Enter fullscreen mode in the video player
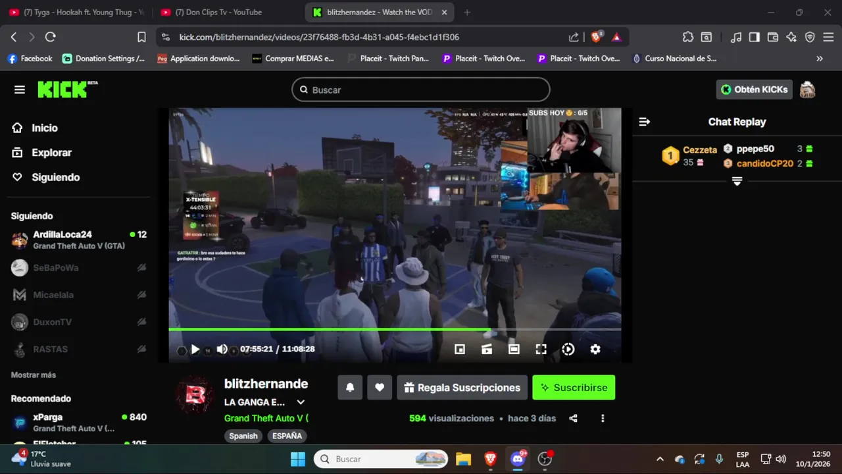The width and height of the screenshot is (842, 474). point(541,350)
